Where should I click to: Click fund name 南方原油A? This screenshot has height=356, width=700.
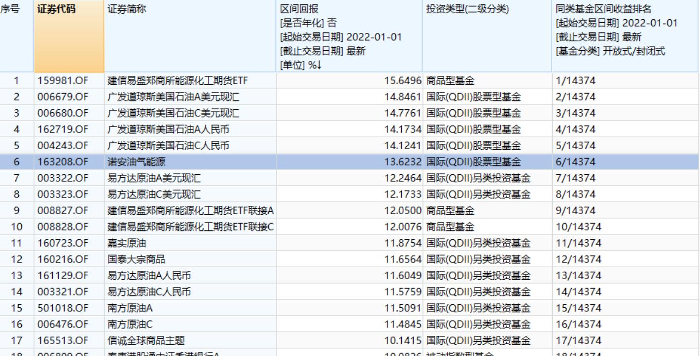130,308
